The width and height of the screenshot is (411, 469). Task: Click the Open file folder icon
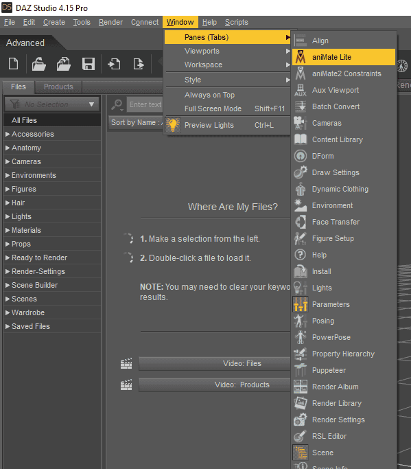pos(39,64)
